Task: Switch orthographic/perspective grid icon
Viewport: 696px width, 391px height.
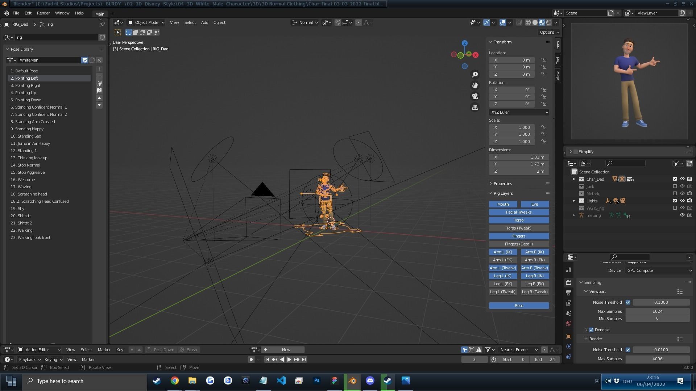Action: click(475, 107)
